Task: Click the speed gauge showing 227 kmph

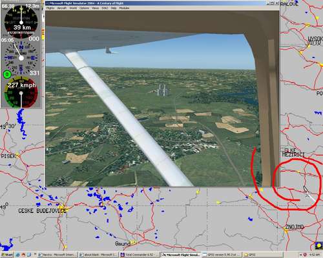Action: click(21, 92)
